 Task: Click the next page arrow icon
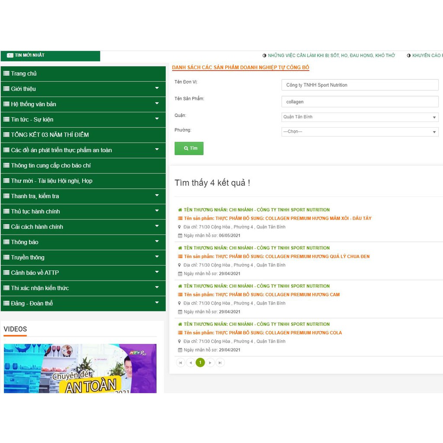coord(210,363)
